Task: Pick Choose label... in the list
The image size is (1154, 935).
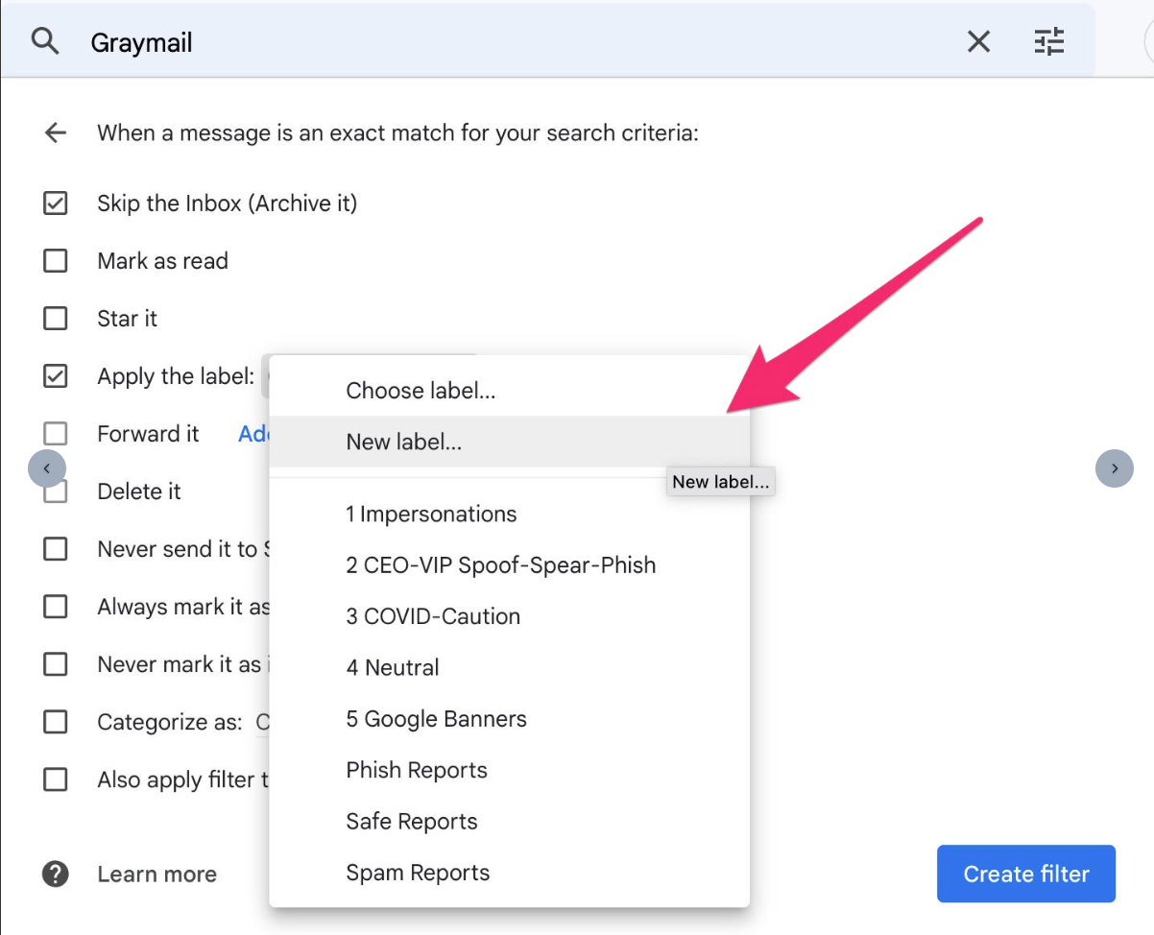Action: click(421, 391)
